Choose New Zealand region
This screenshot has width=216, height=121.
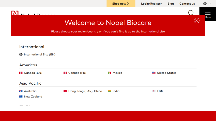click(33, 97)
